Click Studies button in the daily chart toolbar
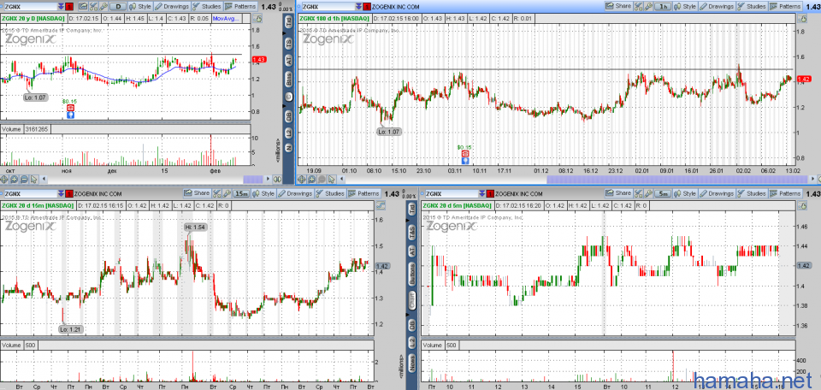Image resolution: width=821 pixels, height=390 pixels. click(207, 7)
